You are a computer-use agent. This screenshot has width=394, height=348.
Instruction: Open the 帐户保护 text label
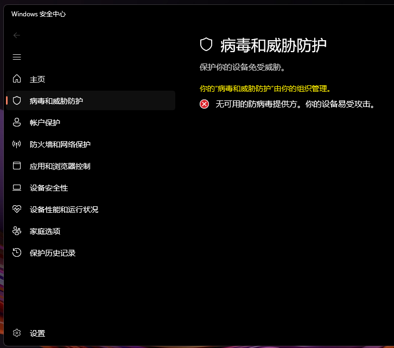[45, 123]
